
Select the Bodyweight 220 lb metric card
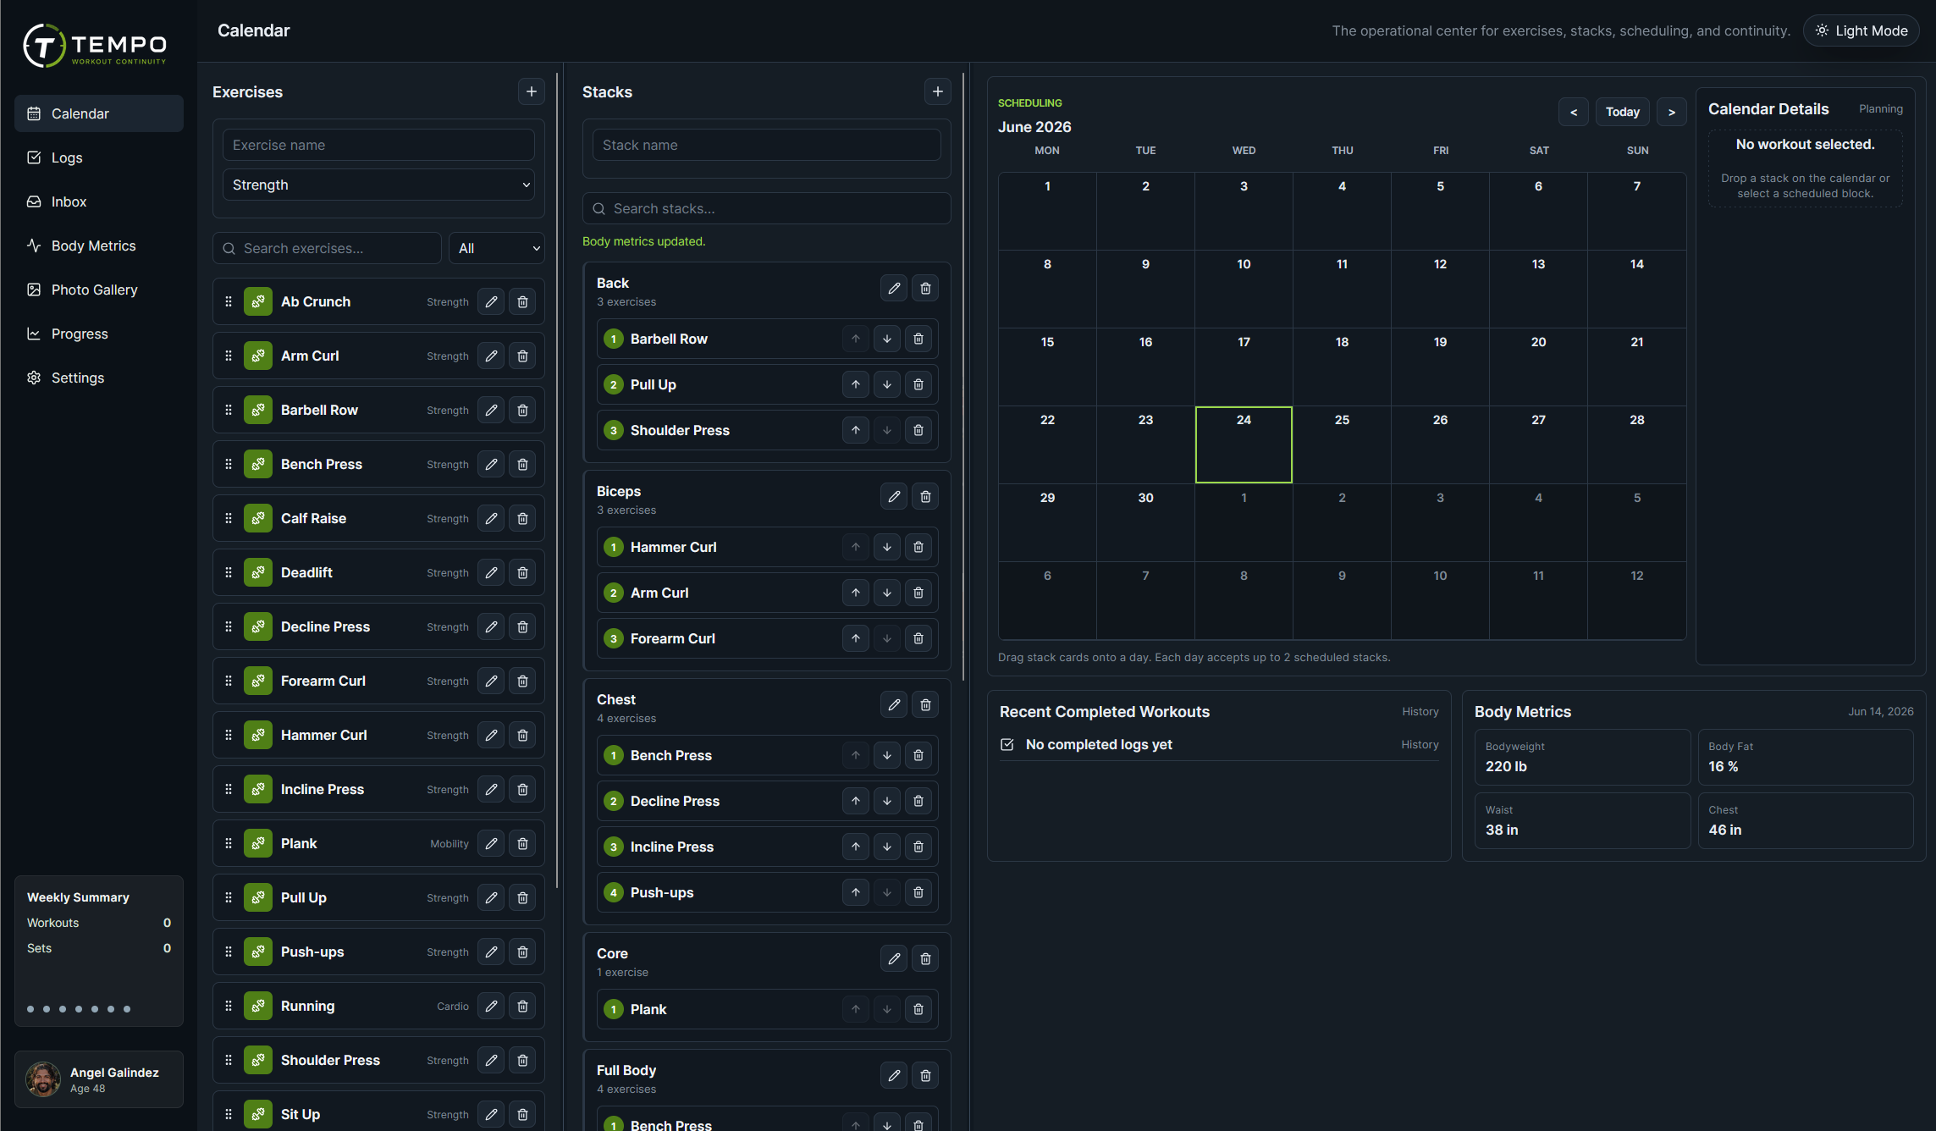click(1582, 757)
